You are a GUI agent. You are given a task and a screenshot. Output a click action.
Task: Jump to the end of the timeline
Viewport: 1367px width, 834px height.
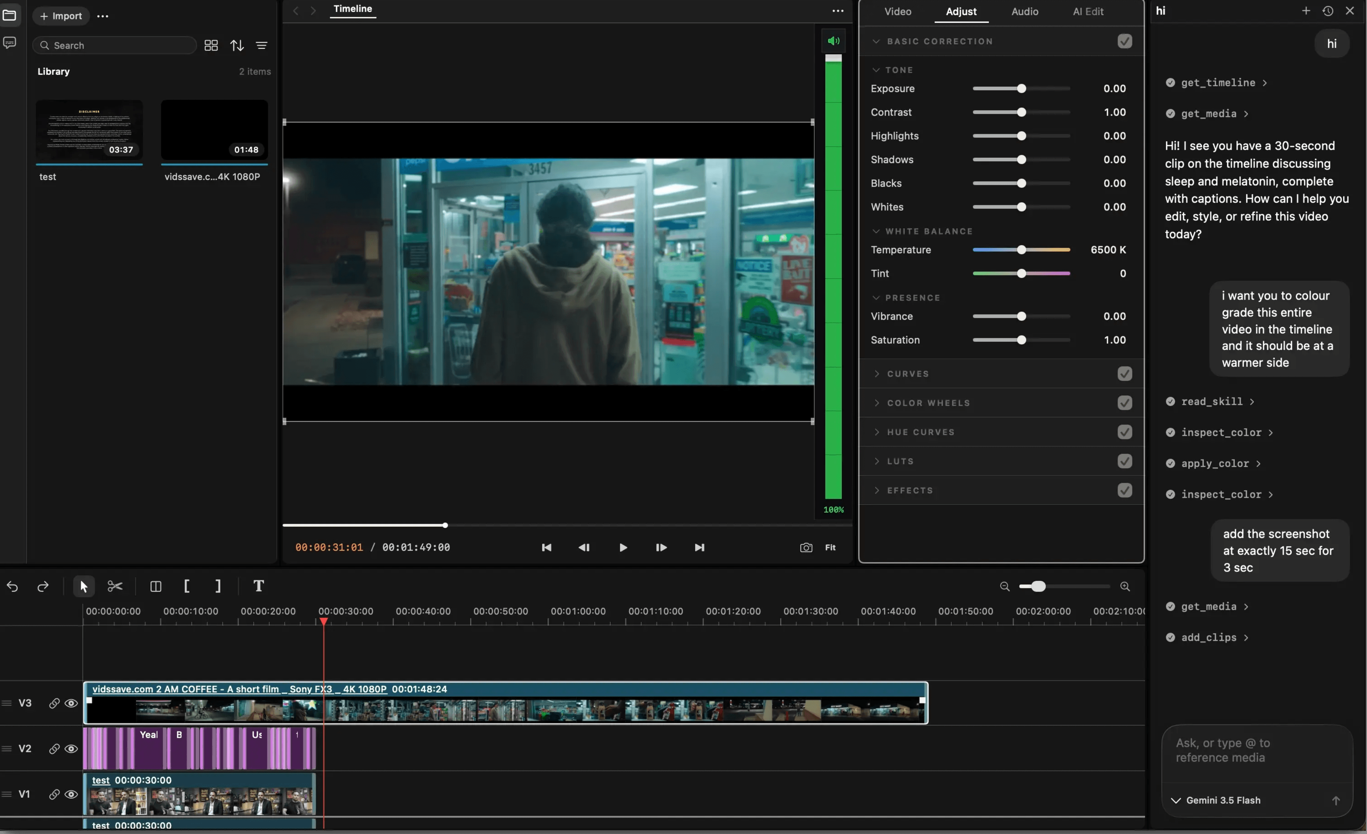(x=700, y=547)
